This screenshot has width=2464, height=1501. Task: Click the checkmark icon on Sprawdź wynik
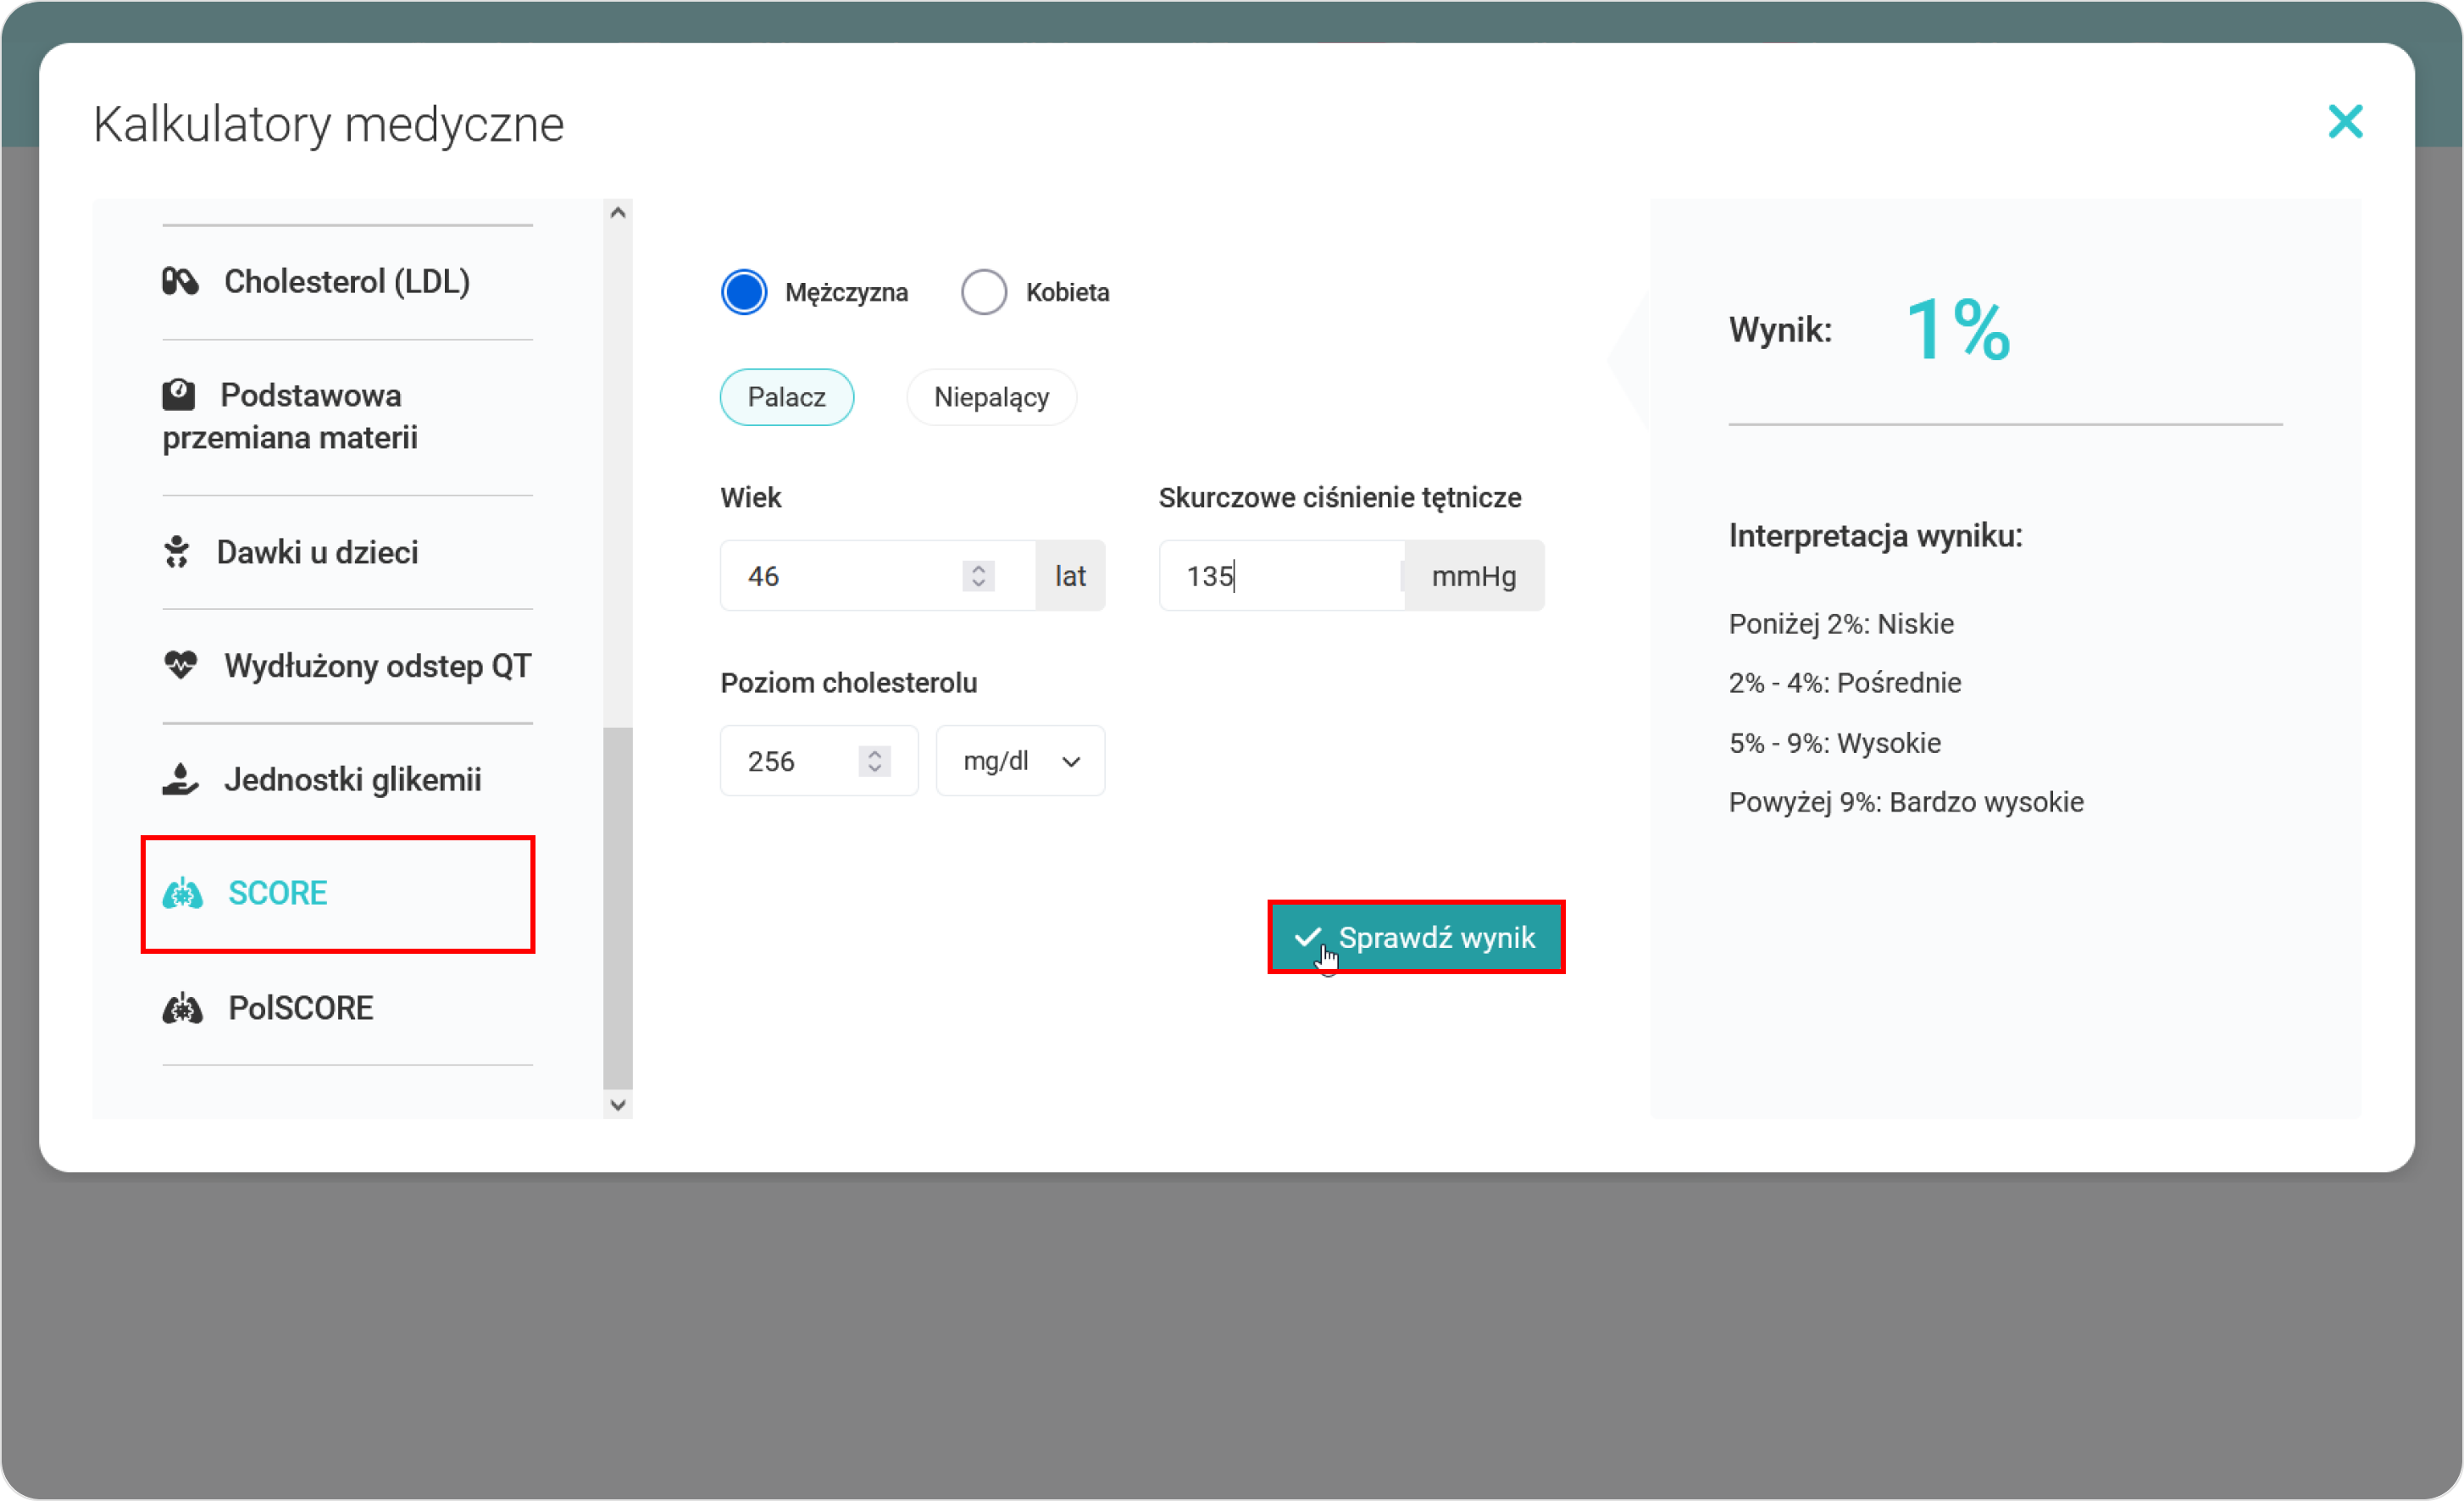pyautogui.click(x=1307, y=937)
